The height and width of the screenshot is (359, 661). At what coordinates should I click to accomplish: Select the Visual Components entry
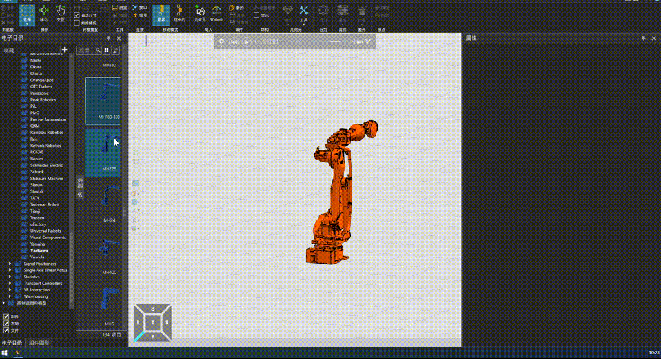48,237
